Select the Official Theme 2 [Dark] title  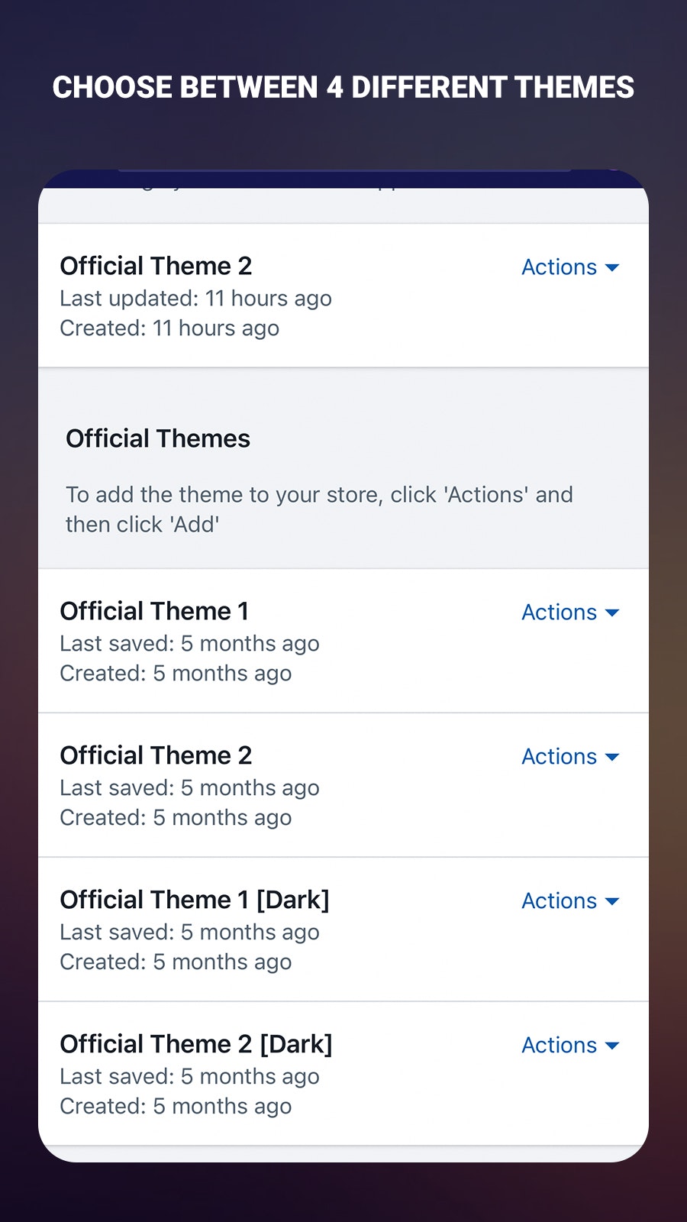pos(196,1044)
